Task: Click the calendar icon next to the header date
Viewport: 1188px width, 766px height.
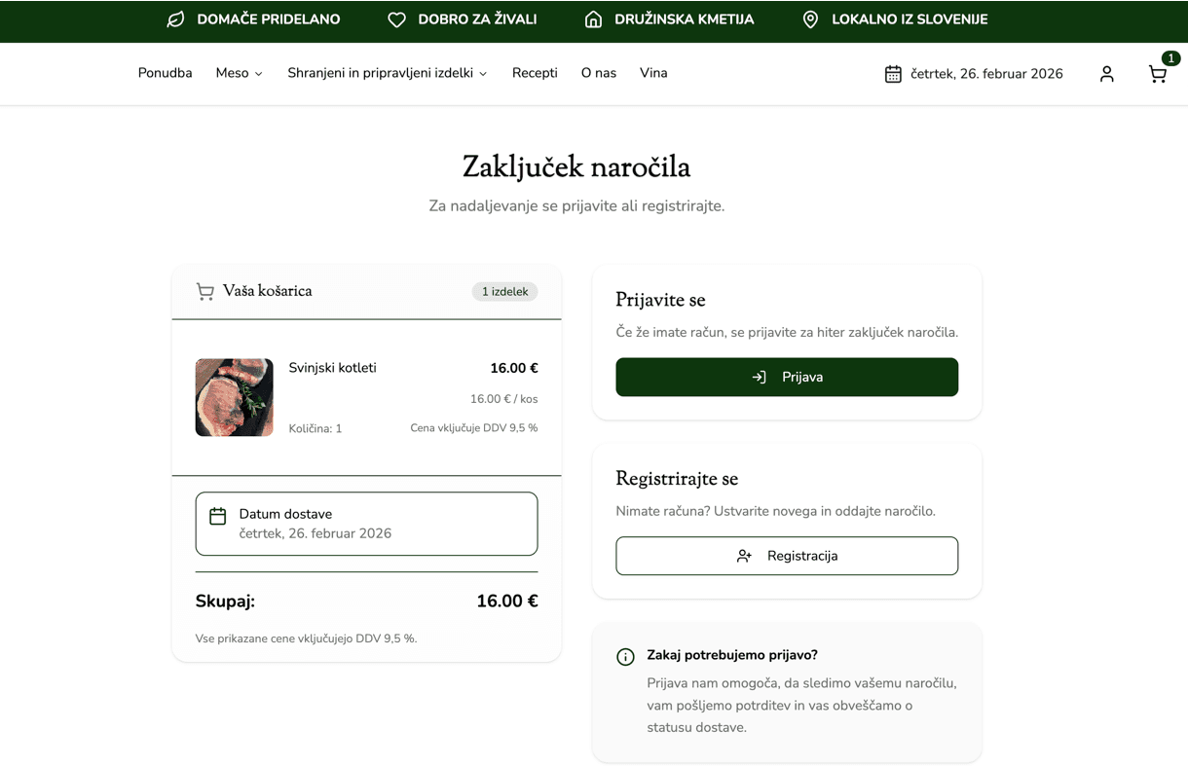Action: tap(892, 73)
